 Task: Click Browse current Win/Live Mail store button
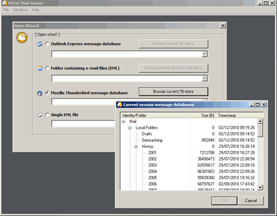click(x=173, y=68)
